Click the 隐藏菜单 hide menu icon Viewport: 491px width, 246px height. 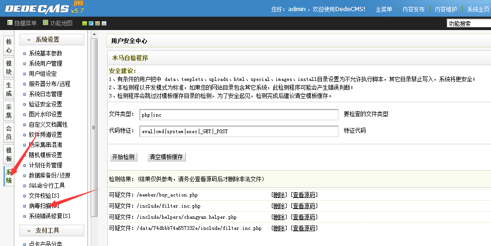click(x=10, y=23)
